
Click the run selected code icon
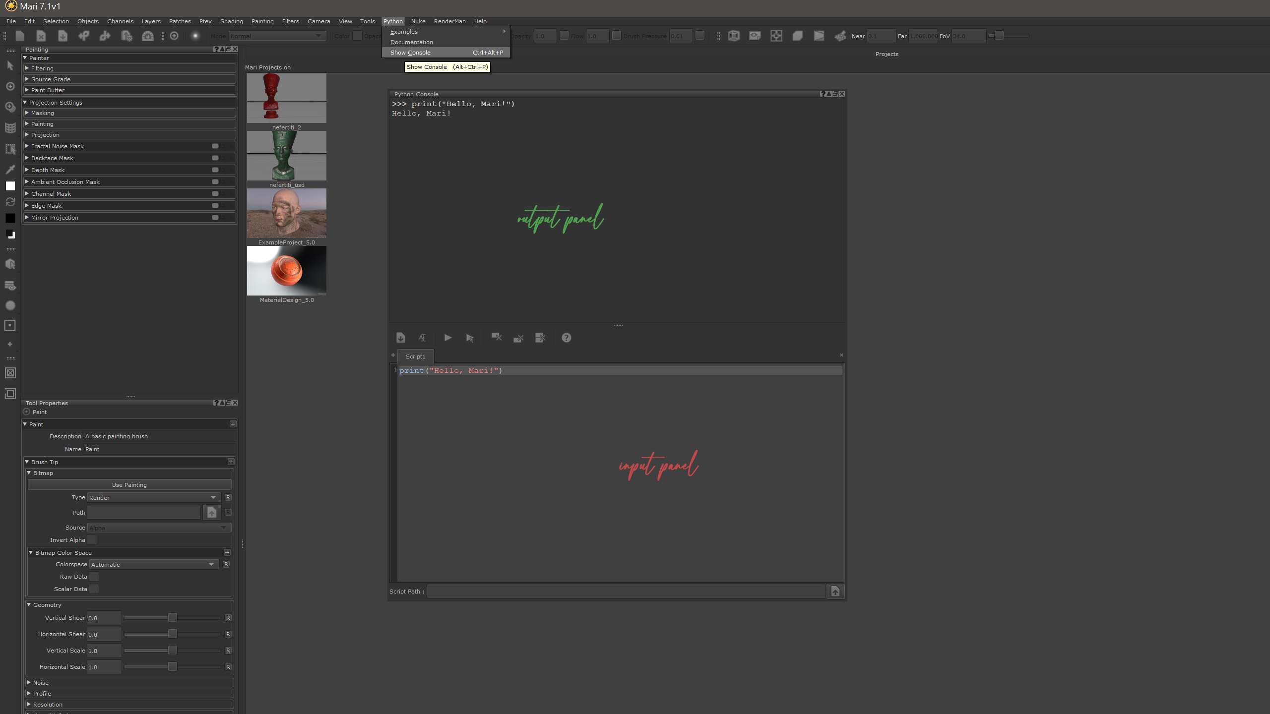click(469, 338)
